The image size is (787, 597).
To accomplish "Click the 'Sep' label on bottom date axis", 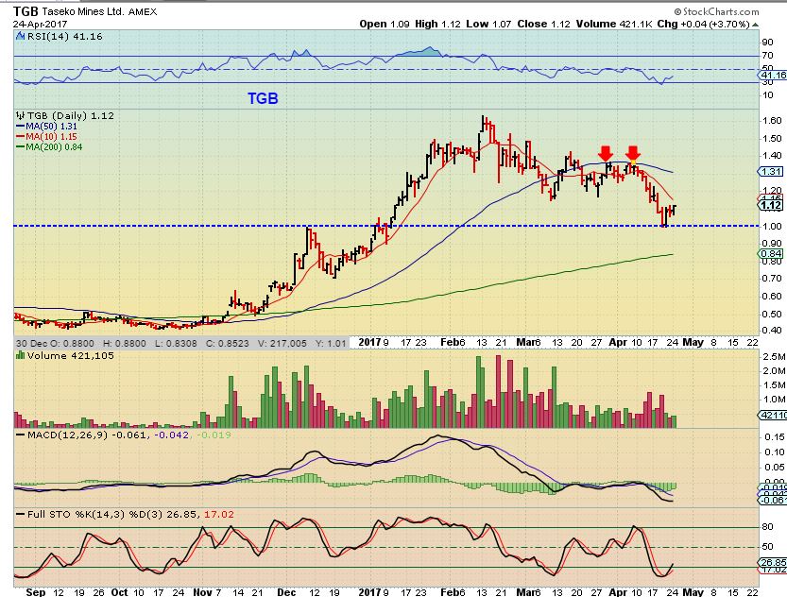I will click(x=36, y=592).
